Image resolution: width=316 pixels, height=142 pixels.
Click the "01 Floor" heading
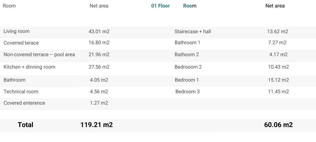pyautogui.click(x=160, y=6)
